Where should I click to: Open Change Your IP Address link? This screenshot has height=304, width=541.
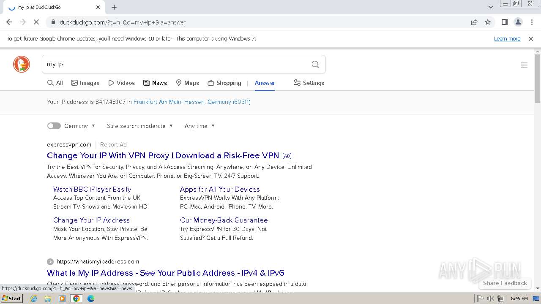pos(91,220)
